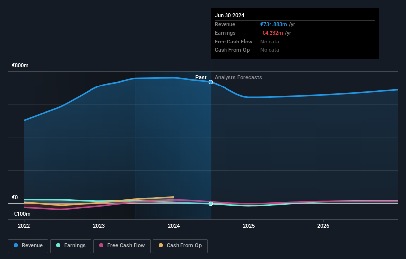This screenshot has width=406, height=259.
Task: Click the pink Free Cash Flow legend dot
Action: pyautogui.click(x=101, y=245)
